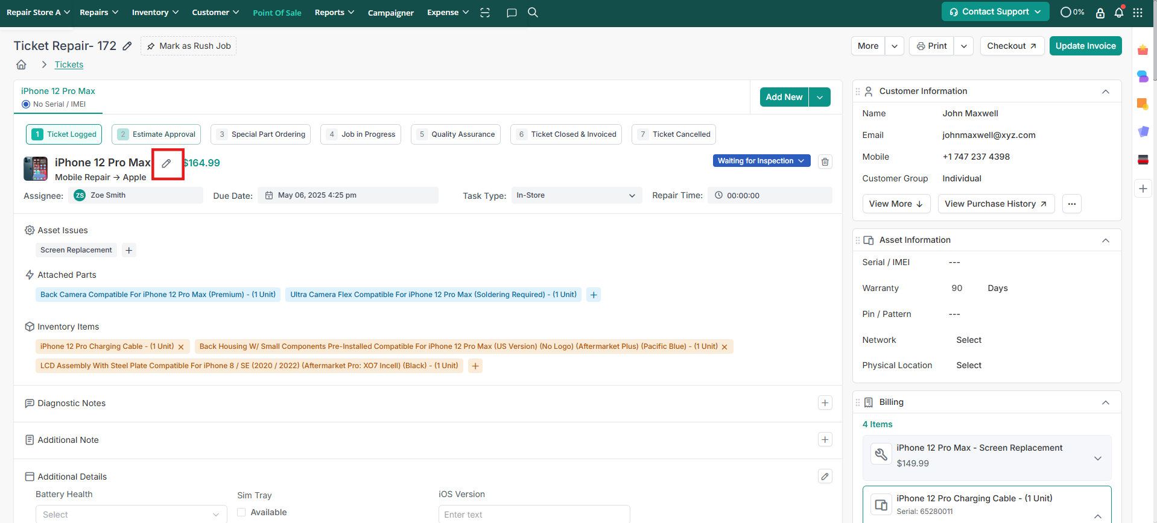The image size is (1157, 523).
Task: Click the View More button
Action: point(896,204)
